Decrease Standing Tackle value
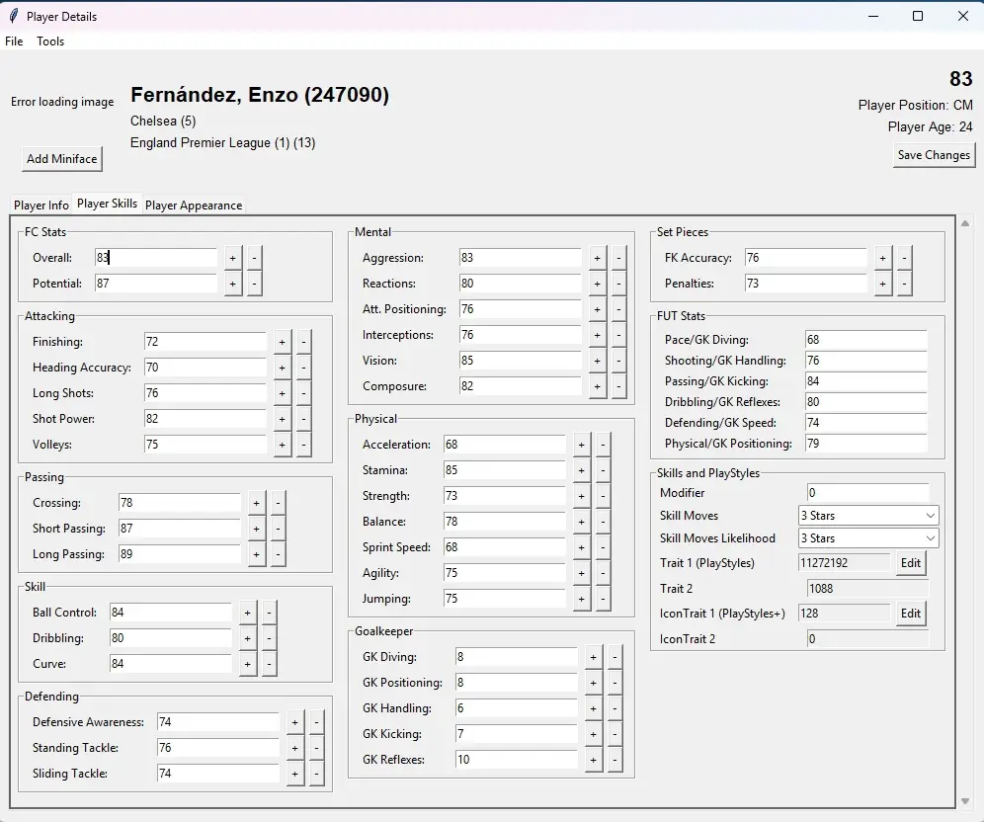 316,748
